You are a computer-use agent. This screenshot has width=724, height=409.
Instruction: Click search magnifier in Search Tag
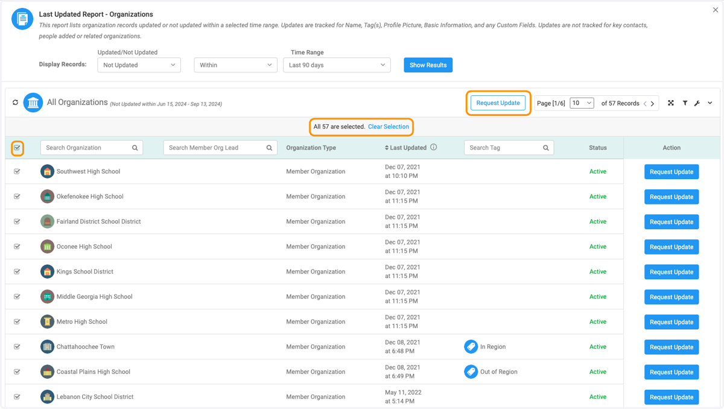546,148
